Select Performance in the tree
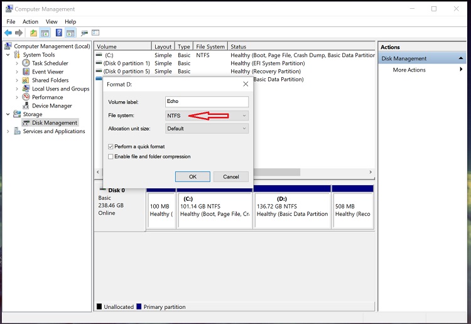This screenshot has width=471, height=324. 47,97
